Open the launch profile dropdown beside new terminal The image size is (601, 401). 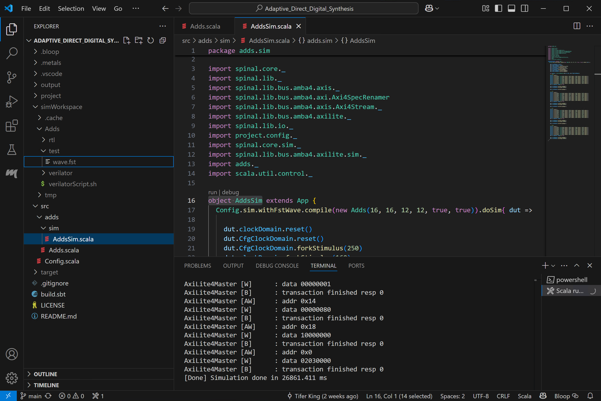point(553,266)
